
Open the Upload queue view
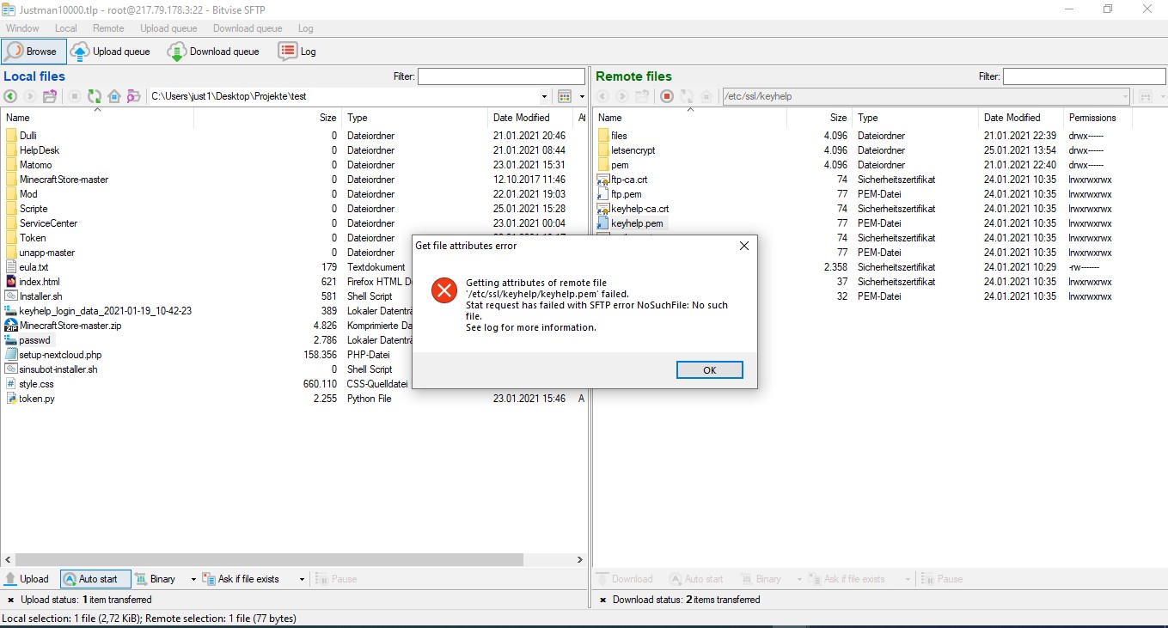[x=111, y=52]
